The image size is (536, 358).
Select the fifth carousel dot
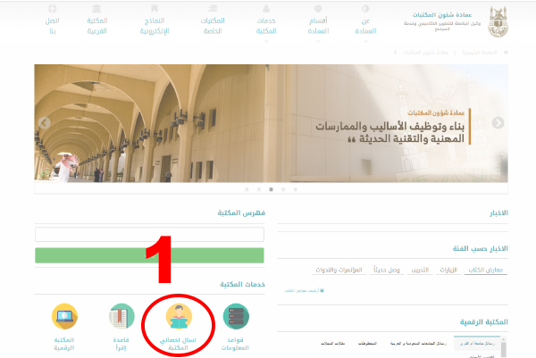[x=296, y=189]
